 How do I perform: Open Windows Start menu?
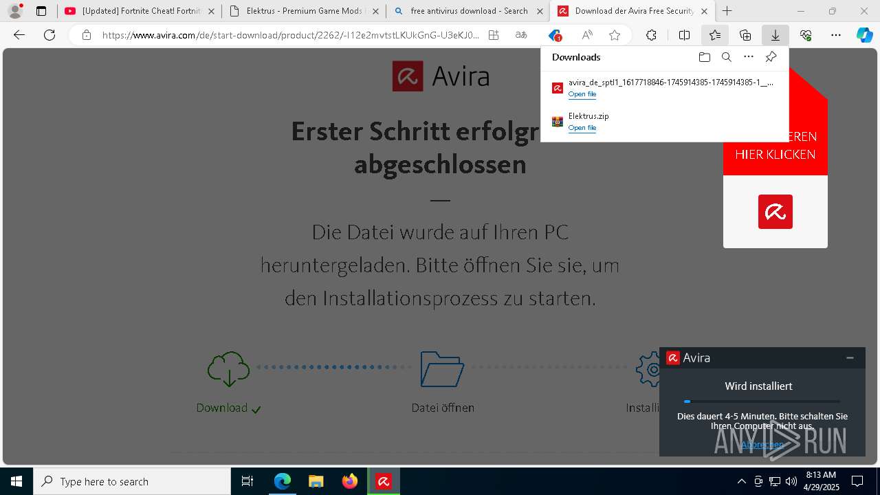[16, 481]
